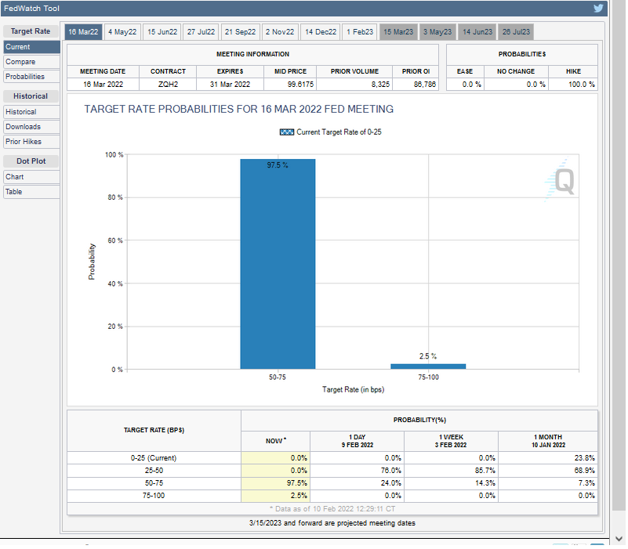Select the 1 Feb23 tab

(x=360, y=32)
